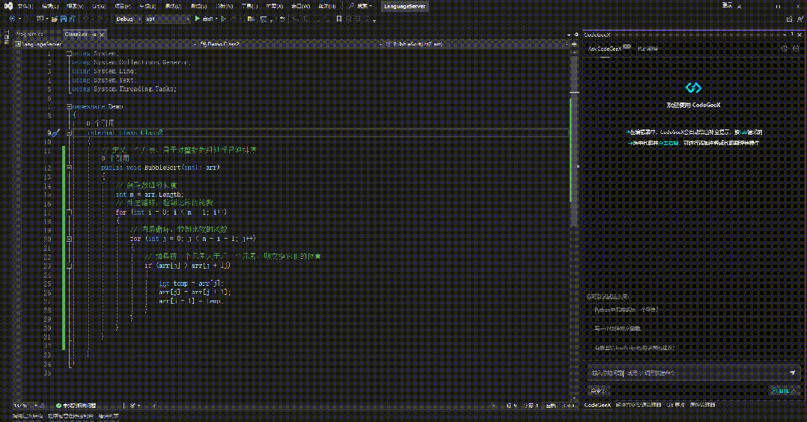The width and height of the screenshot is (807, 422).
Task: Click the Python suggested question
Action: click(627, 311)
